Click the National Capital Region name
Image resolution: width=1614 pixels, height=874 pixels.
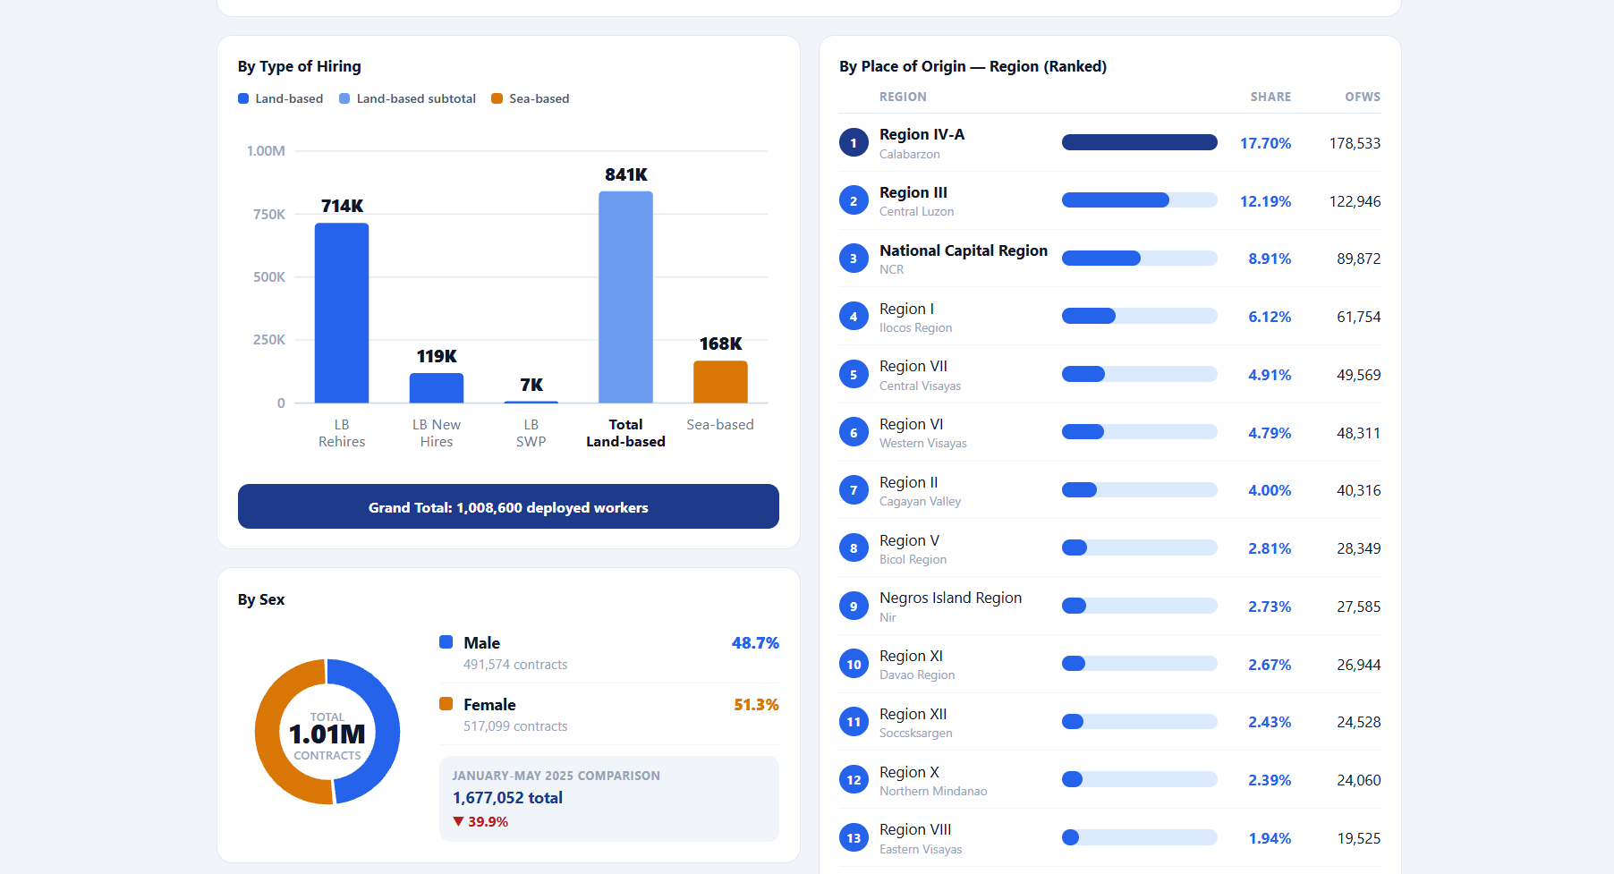click(x=964, y=250)
